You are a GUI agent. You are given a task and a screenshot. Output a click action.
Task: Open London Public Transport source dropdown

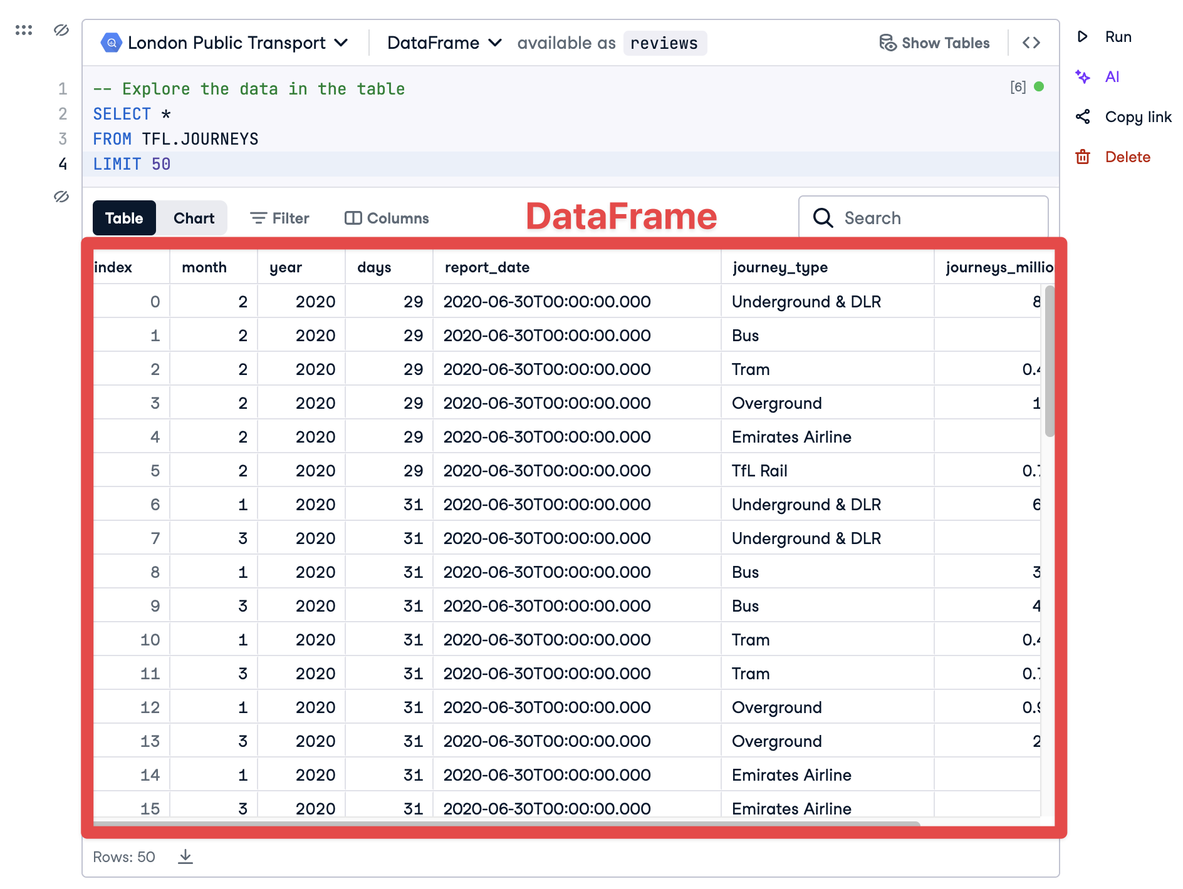tap(225, 43)
